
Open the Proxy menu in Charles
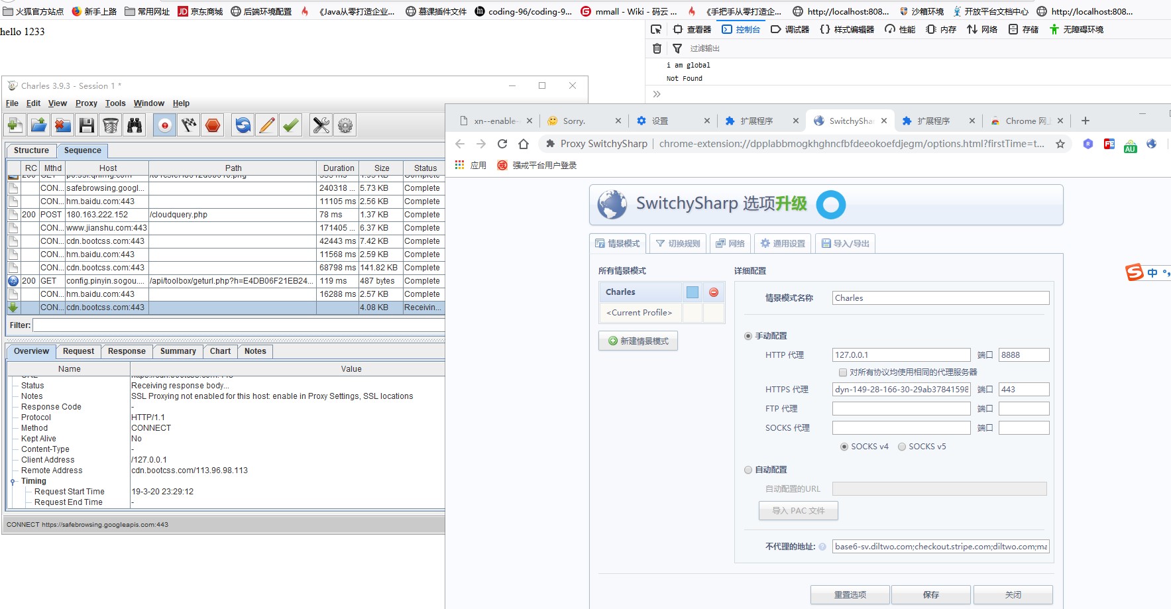86,103
